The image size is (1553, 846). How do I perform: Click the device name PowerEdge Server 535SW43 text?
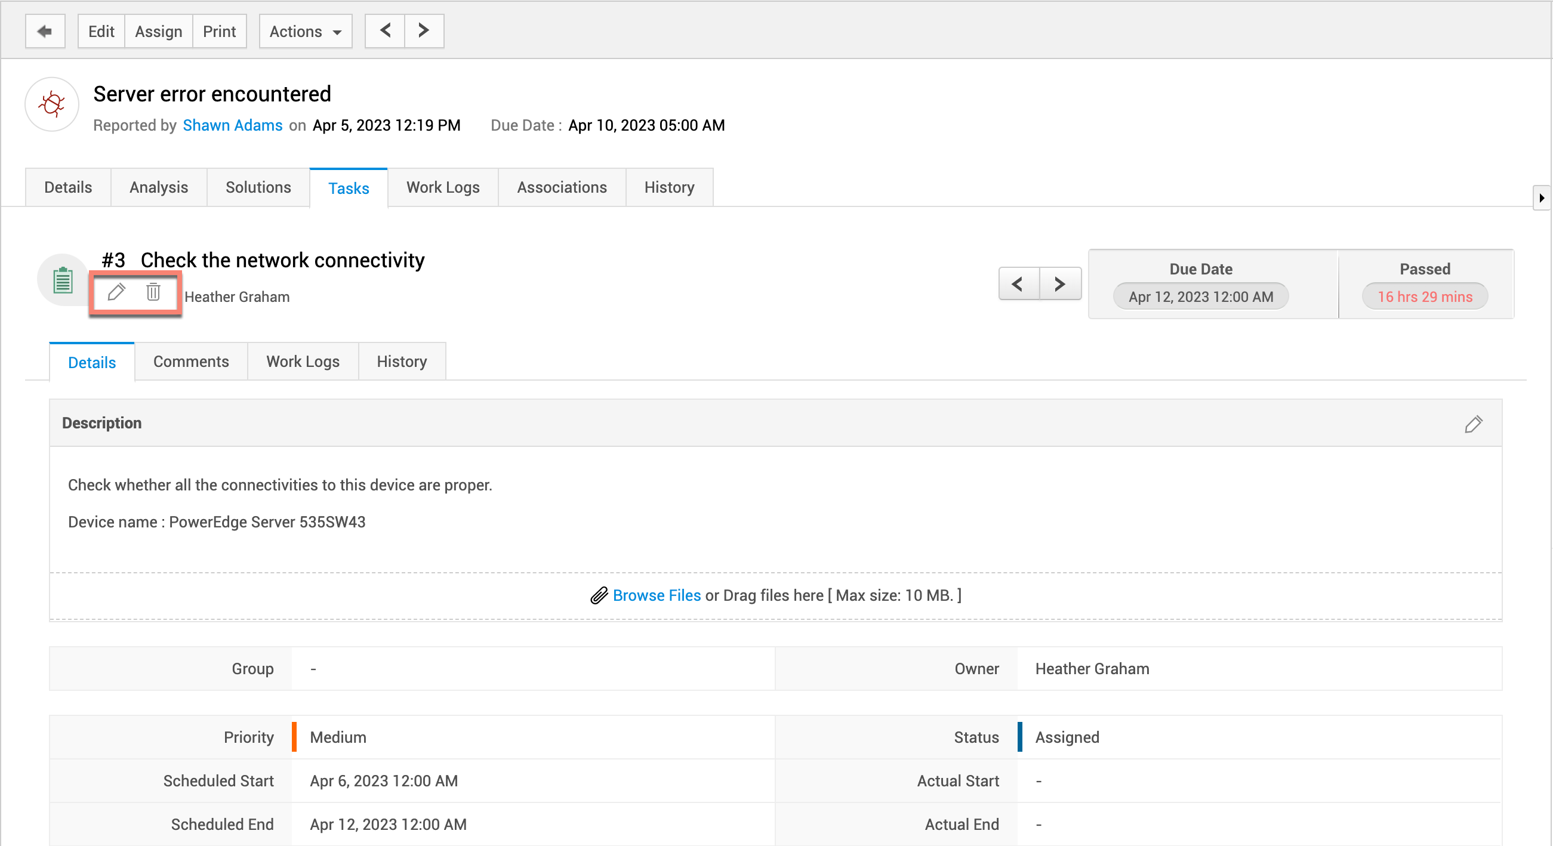[267, 522]
